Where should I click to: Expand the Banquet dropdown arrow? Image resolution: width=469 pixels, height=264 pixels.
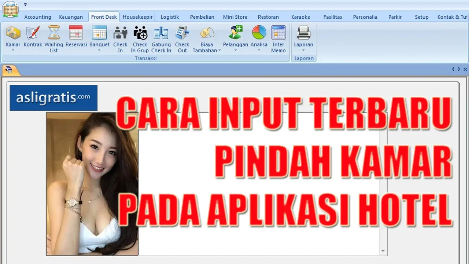(99, 51)
